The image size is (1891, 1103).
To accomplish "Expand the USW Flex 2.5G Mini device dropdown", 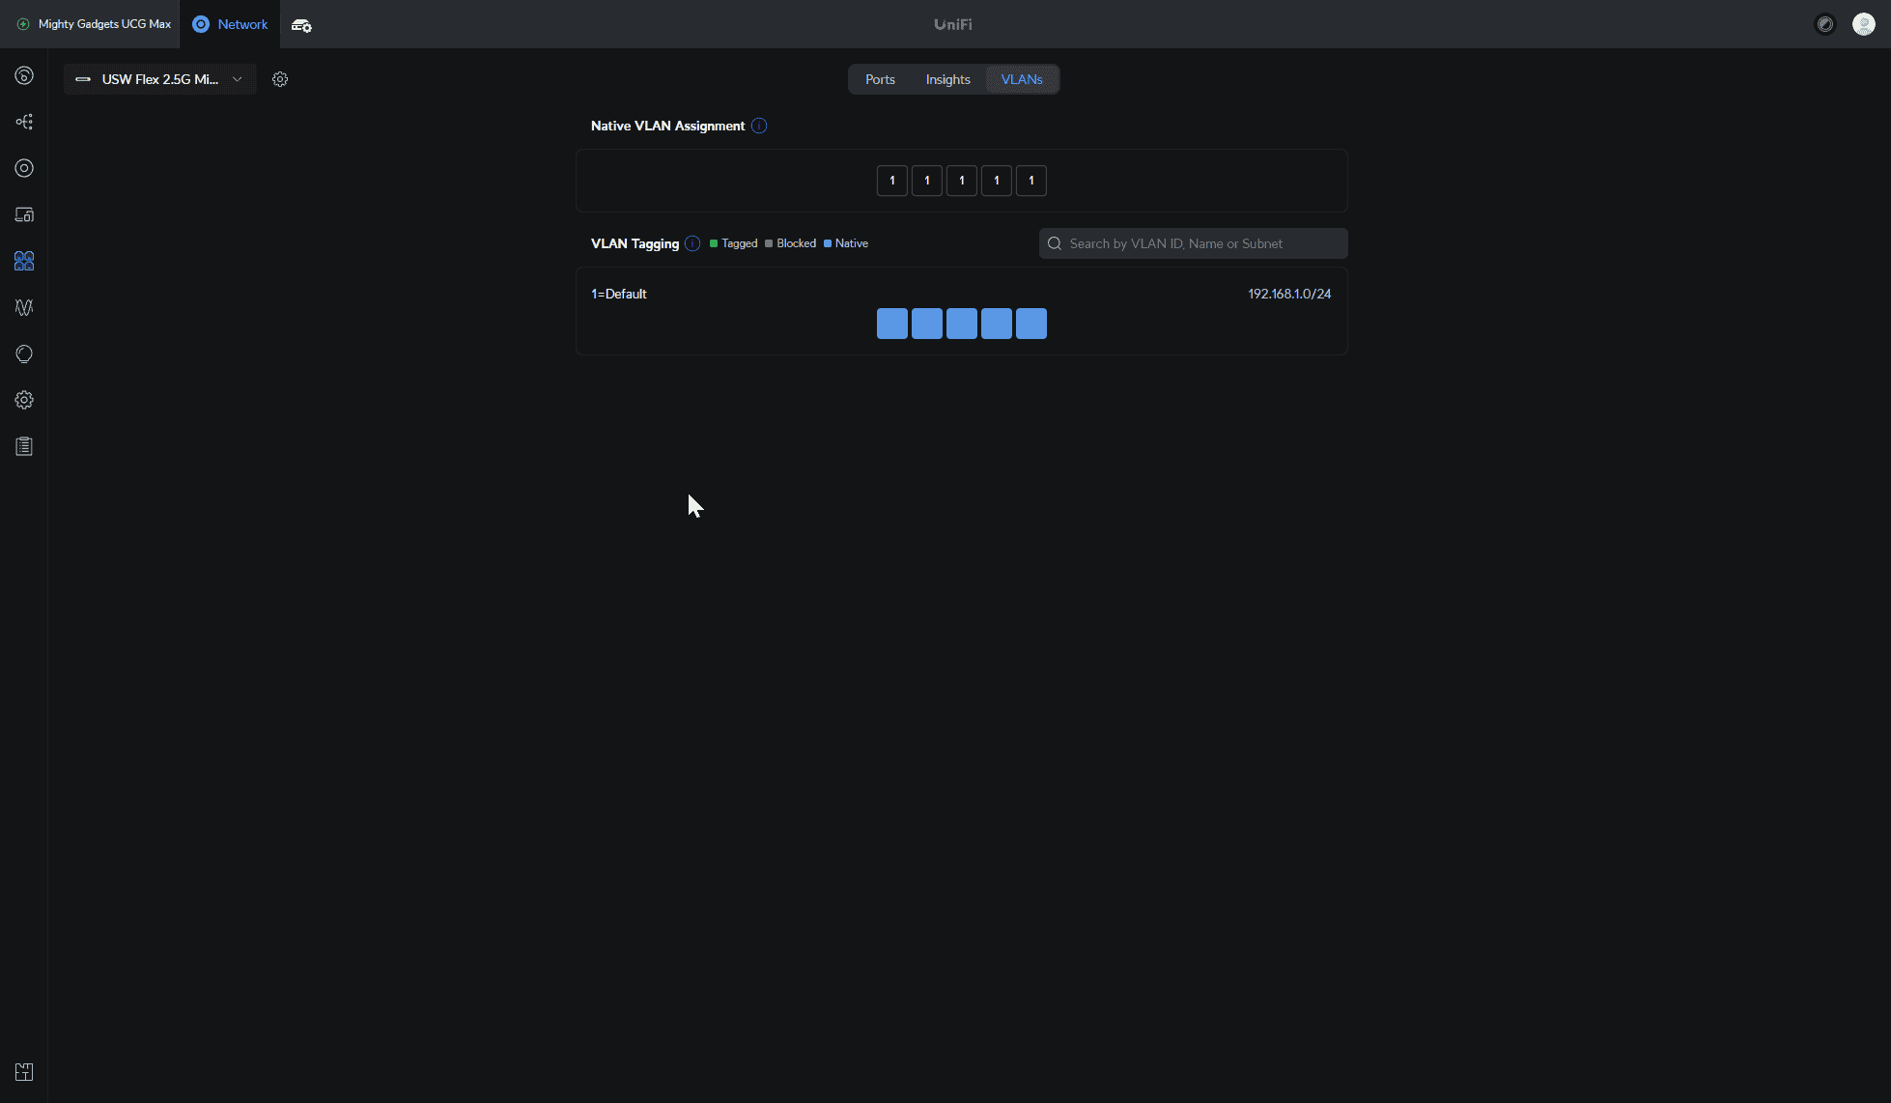I will click(160, 79).
